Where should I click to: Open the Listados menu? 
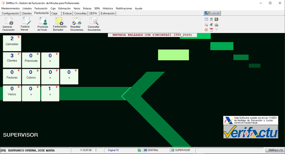pyautogui.click(x=27, y=9)
